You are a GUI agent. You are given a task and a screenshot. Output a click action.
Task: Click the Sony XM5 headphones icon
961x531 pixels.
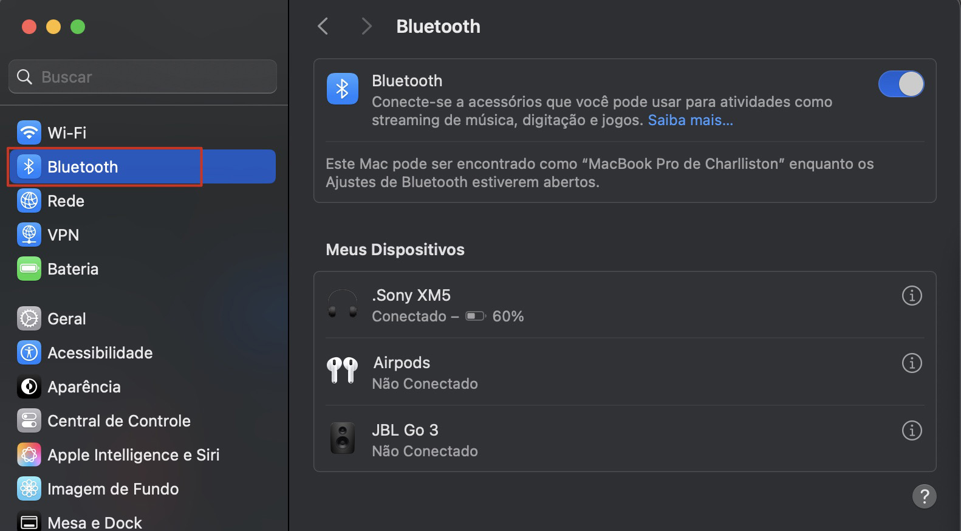[x=343, y=304]
